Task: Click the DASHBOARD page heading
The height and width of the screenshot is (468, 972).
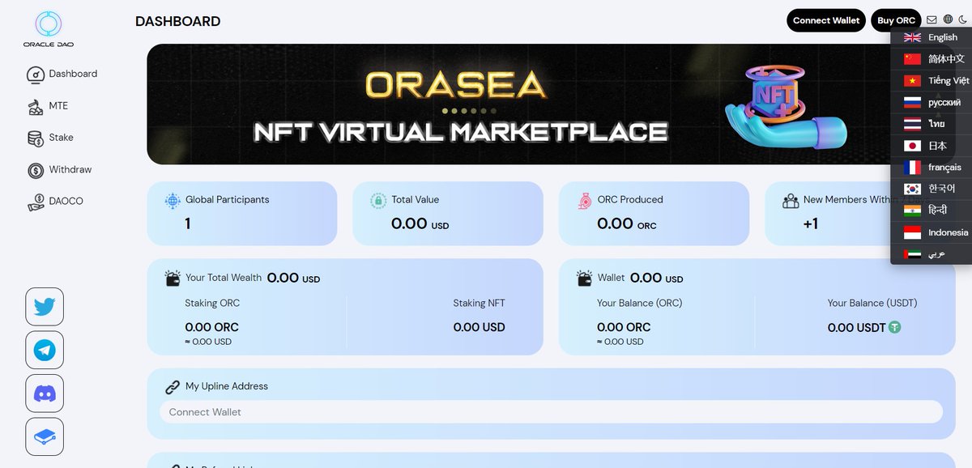Action: (177, 22)
